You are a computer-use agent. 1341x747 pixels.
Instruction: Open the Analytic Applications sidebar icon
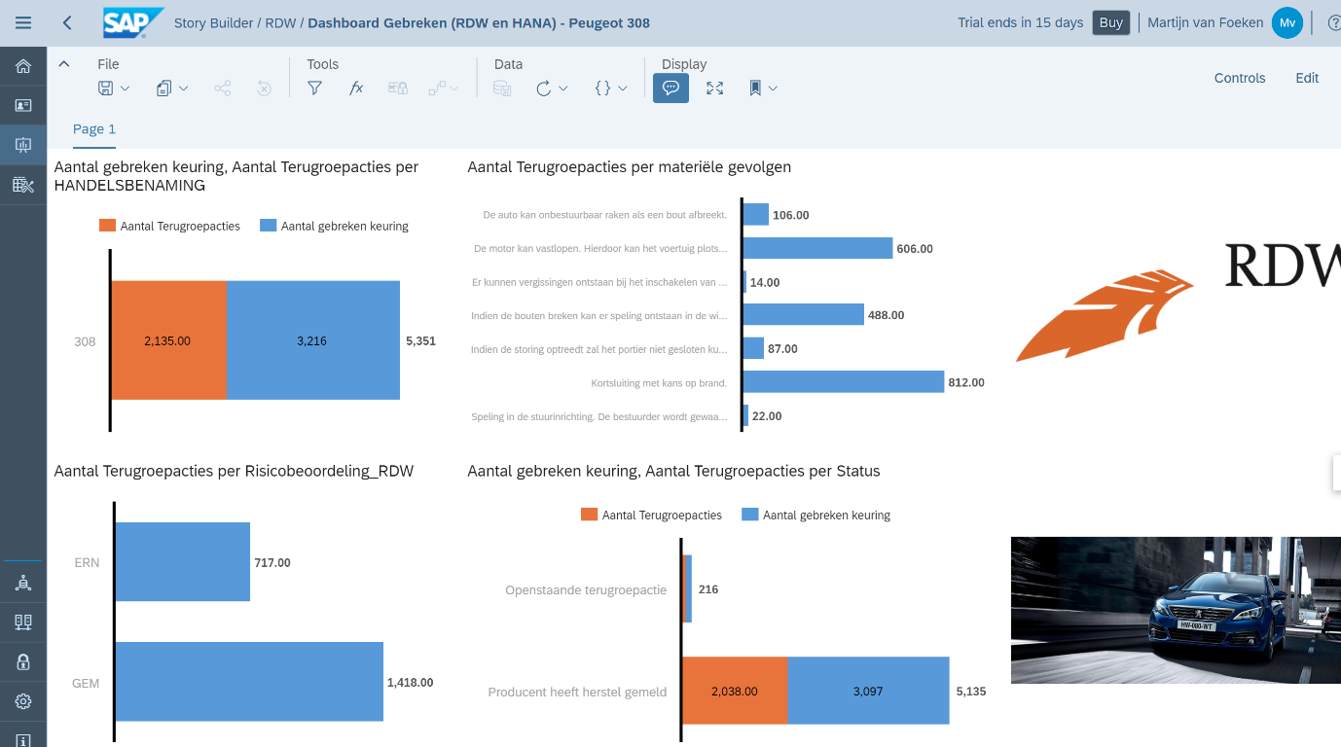tap(23, 145)
